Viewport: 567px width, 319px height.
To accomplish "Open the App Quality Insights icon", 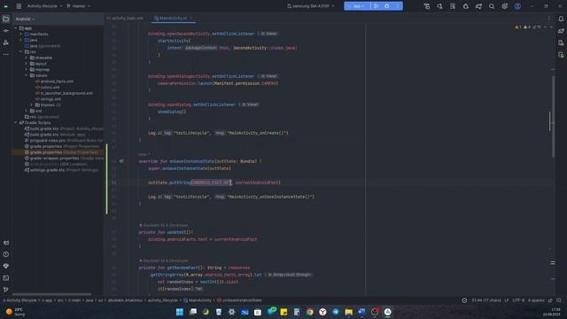I will [x=6, y=266].
